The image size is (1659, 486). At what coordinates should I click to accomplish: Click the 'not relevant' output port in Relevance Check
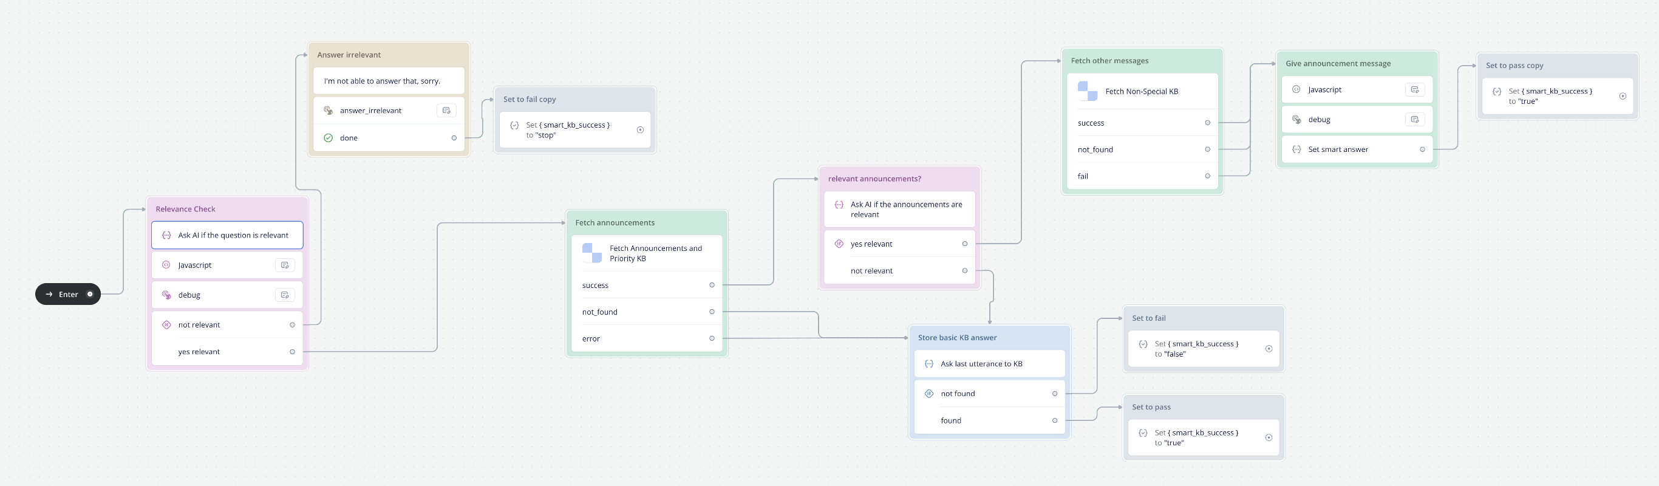(x=292, y=325)
